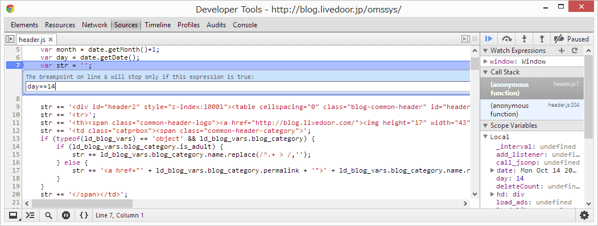Viewport: 598px width, 226px height.
Task: Click the Step into function call icon
Action: (x=525, y=39)
